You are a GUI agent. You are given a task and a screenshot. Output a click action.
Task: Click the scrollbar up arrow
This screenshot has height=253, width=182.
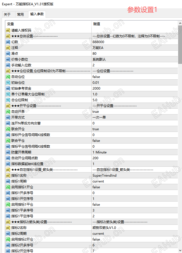coord(180,23)
